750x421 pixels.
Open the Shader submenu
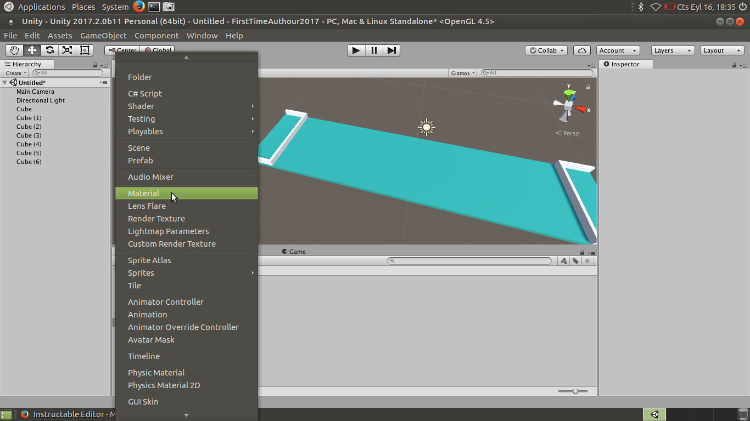pos(187,106)
